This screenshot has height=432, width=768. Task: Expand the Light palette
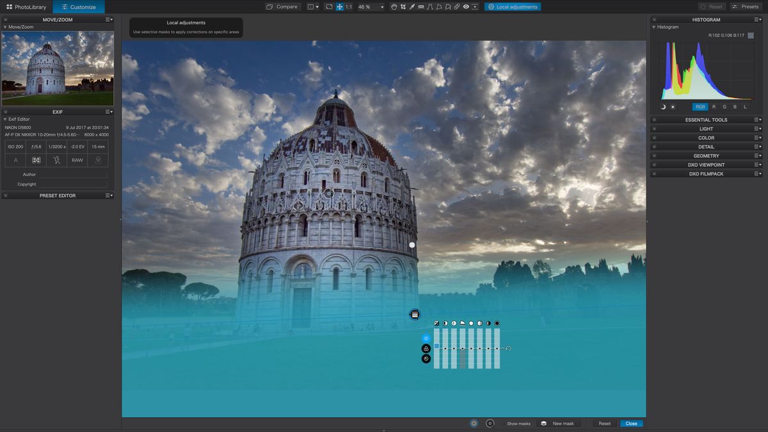point(706,129)
